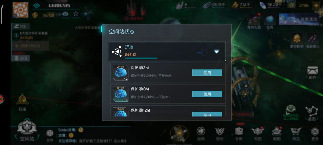Click the player avatar portrait
This screenshot has height=145, width=323.
point(20,10)
